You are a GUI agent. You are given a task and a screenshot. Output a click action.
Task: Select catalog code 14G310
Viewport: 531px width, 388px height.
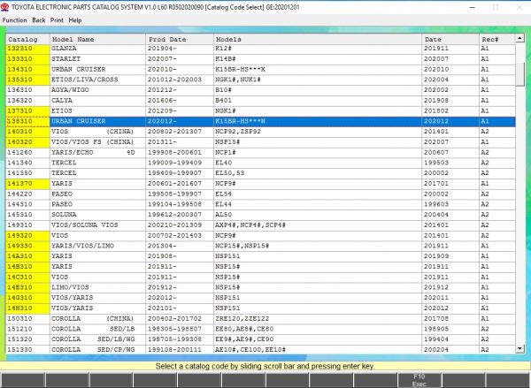[x=27, y=298]
